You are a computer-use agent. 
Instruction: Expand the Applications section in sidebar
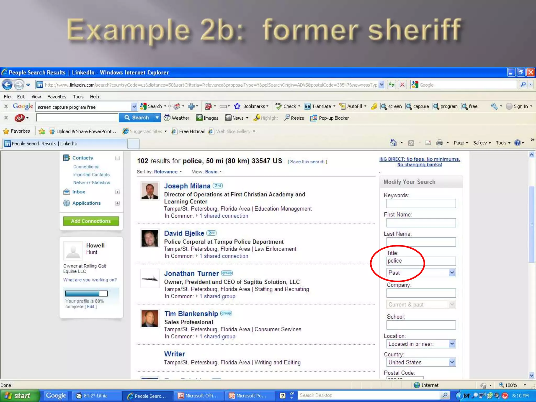click(x=118, y=203)
